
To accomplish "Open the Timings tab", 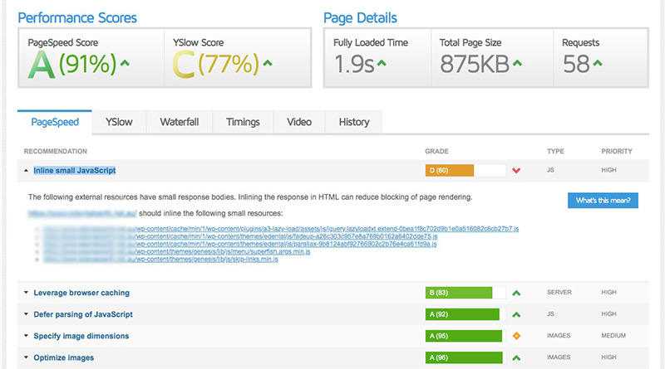I will 243,122.
